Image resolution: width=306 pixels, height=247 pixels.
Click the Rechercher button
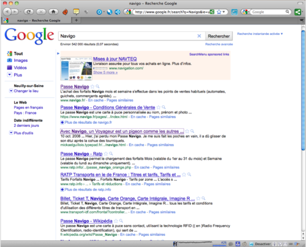pos(218,36)
